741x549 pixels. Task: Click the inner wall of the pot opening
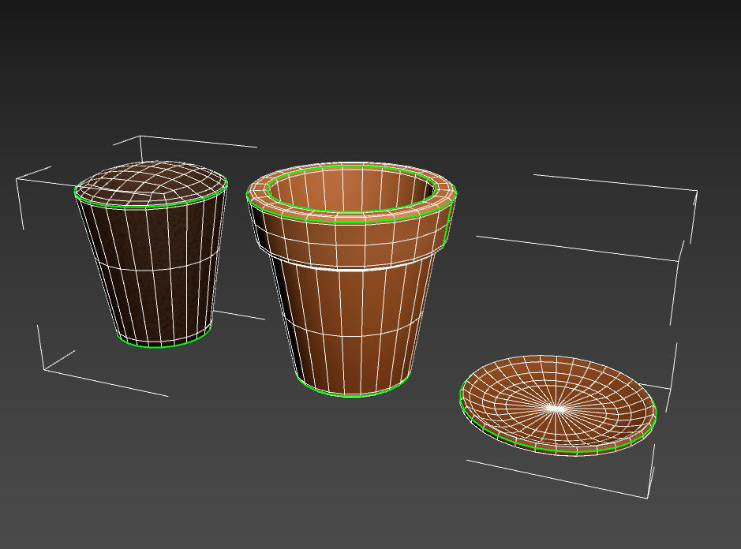pos(350,187)
